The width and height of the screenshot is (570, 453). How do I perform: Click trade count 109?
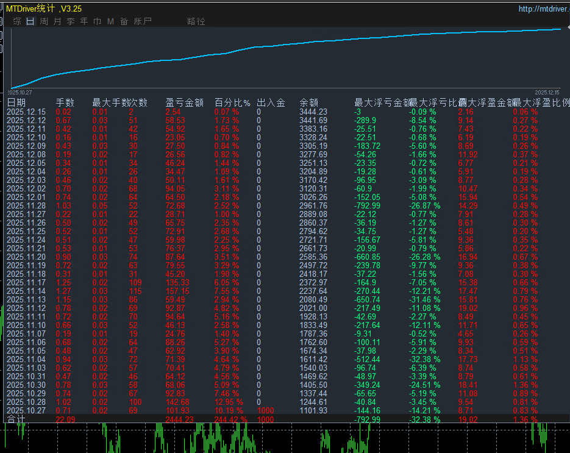click(135, 283)
